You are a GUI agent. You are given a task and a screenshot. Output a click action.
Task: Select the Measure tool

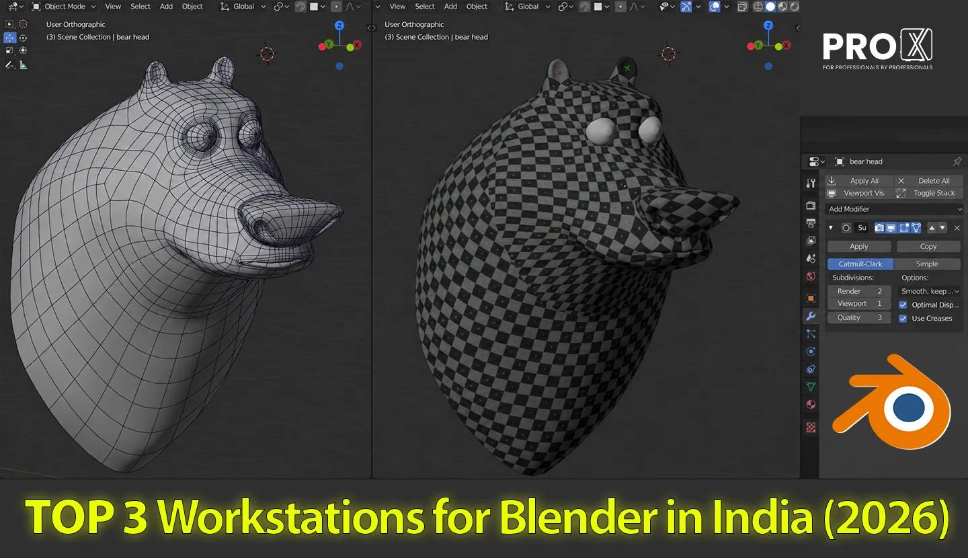pyautogui.click(x=24, y=65)
